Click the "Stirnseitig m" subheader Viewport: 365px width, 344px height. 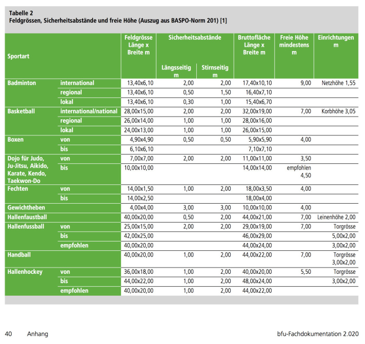215,71
